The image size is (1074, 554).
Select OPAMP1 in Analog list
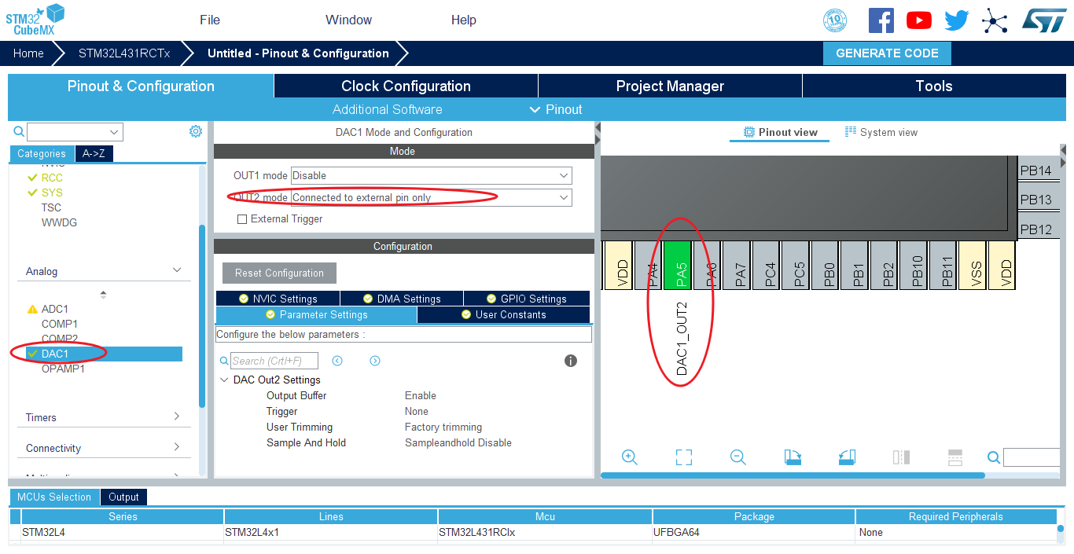pyautogui.click(x=63, y=369)
